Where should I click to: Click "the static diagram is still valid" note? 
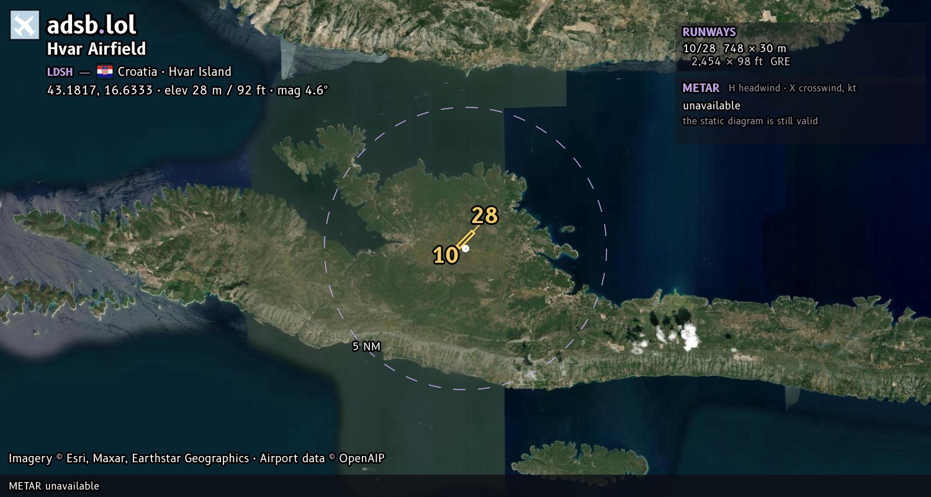750,121
